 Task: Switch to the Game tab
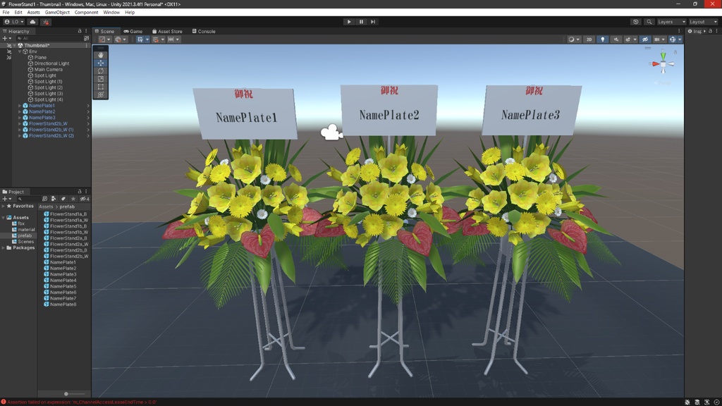pos(133,31)
